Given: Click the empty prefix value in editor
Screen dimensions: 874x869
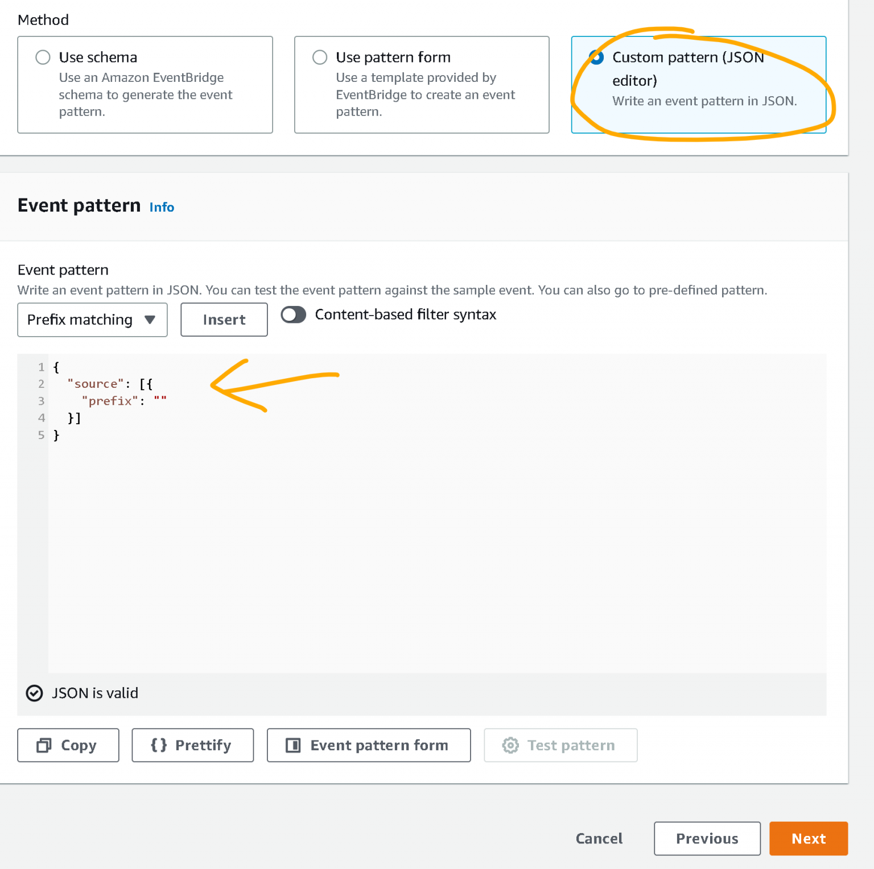Looking at the screenshot, I should pos(160,401).
